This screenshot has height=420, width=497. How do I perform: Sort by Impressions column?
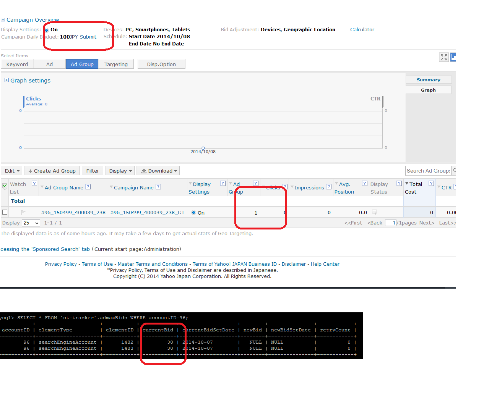pyautogui.click(x=309, y=187)
